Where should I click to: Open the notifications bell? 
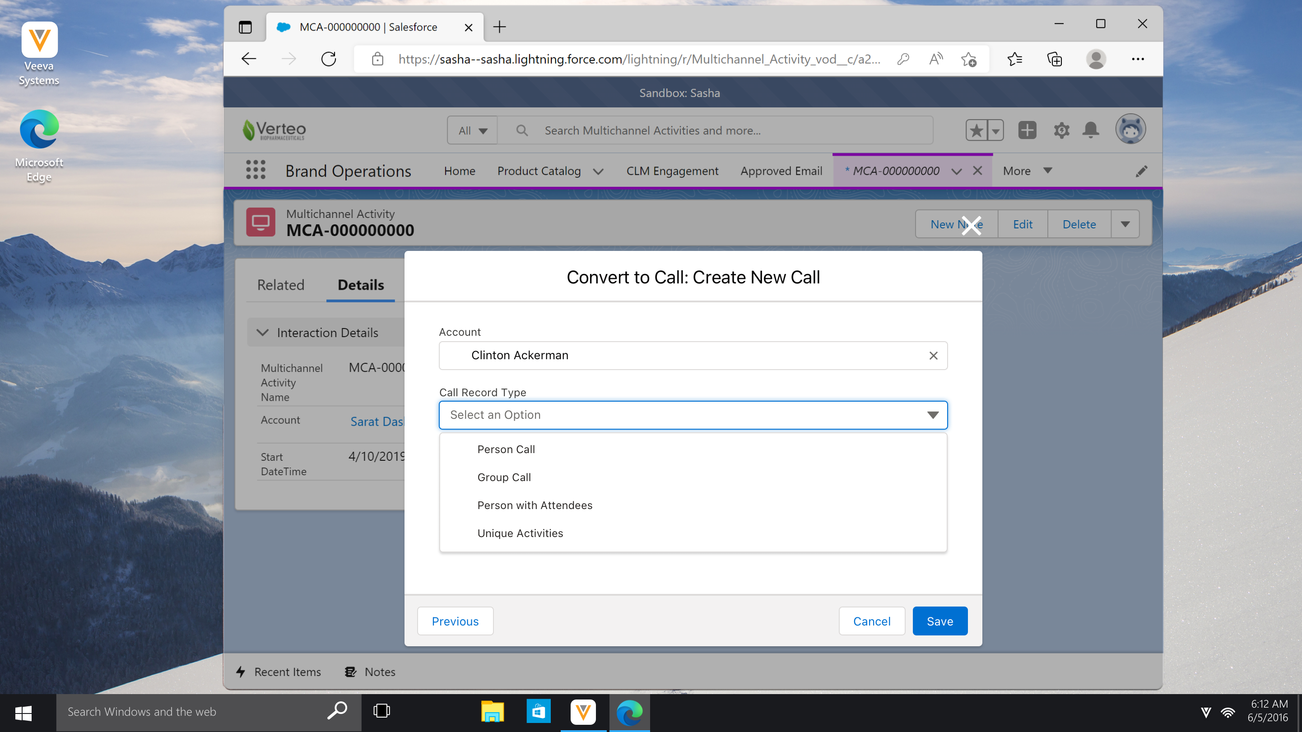1091,130
